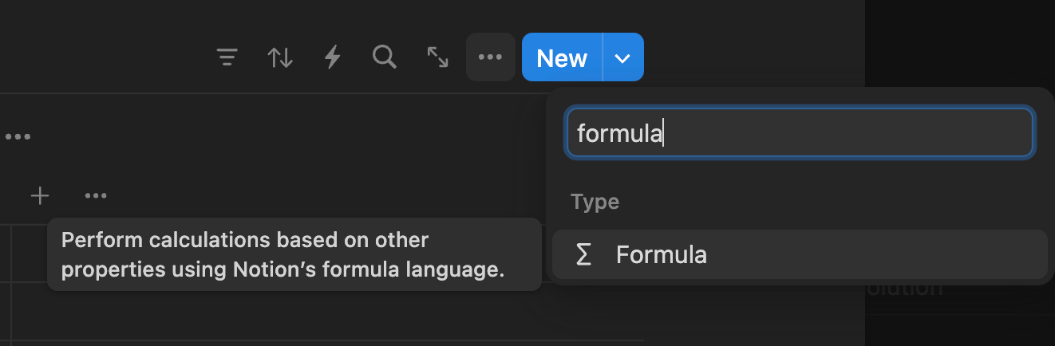Open the Filter icon in the toolbar
This screenshot has width=1055, height=346.
[227, 57]
